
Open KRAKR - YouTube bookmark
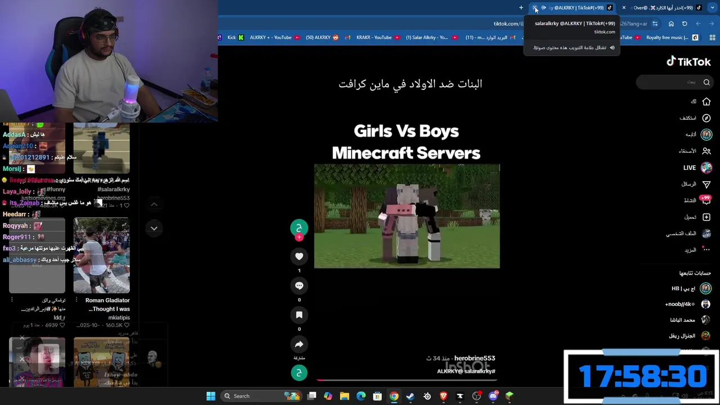pyautogui.click(x=378, y=38)
